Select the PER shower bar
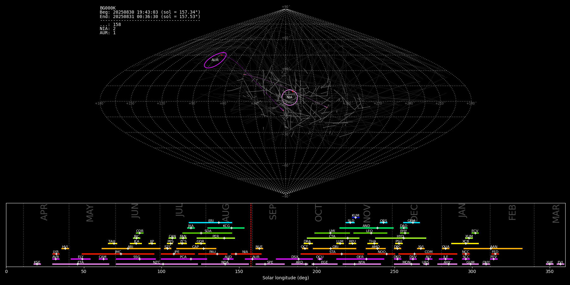This screenshot has width=570, height=285. coord(216,238)
